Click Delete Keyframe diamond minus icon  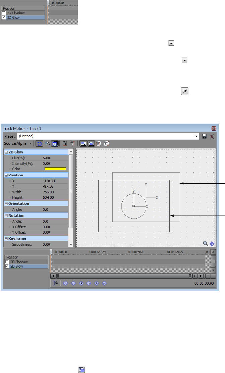point(104,283)
